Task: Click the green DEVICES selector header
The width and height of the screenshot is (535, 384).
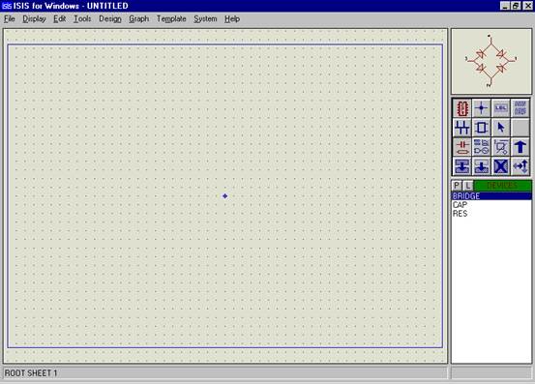Action: [x=502, y=186]
